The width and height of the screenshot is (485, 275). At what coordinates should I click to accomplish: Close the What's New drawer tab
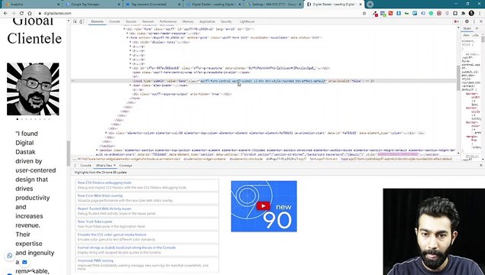click(x=115, y=166)
